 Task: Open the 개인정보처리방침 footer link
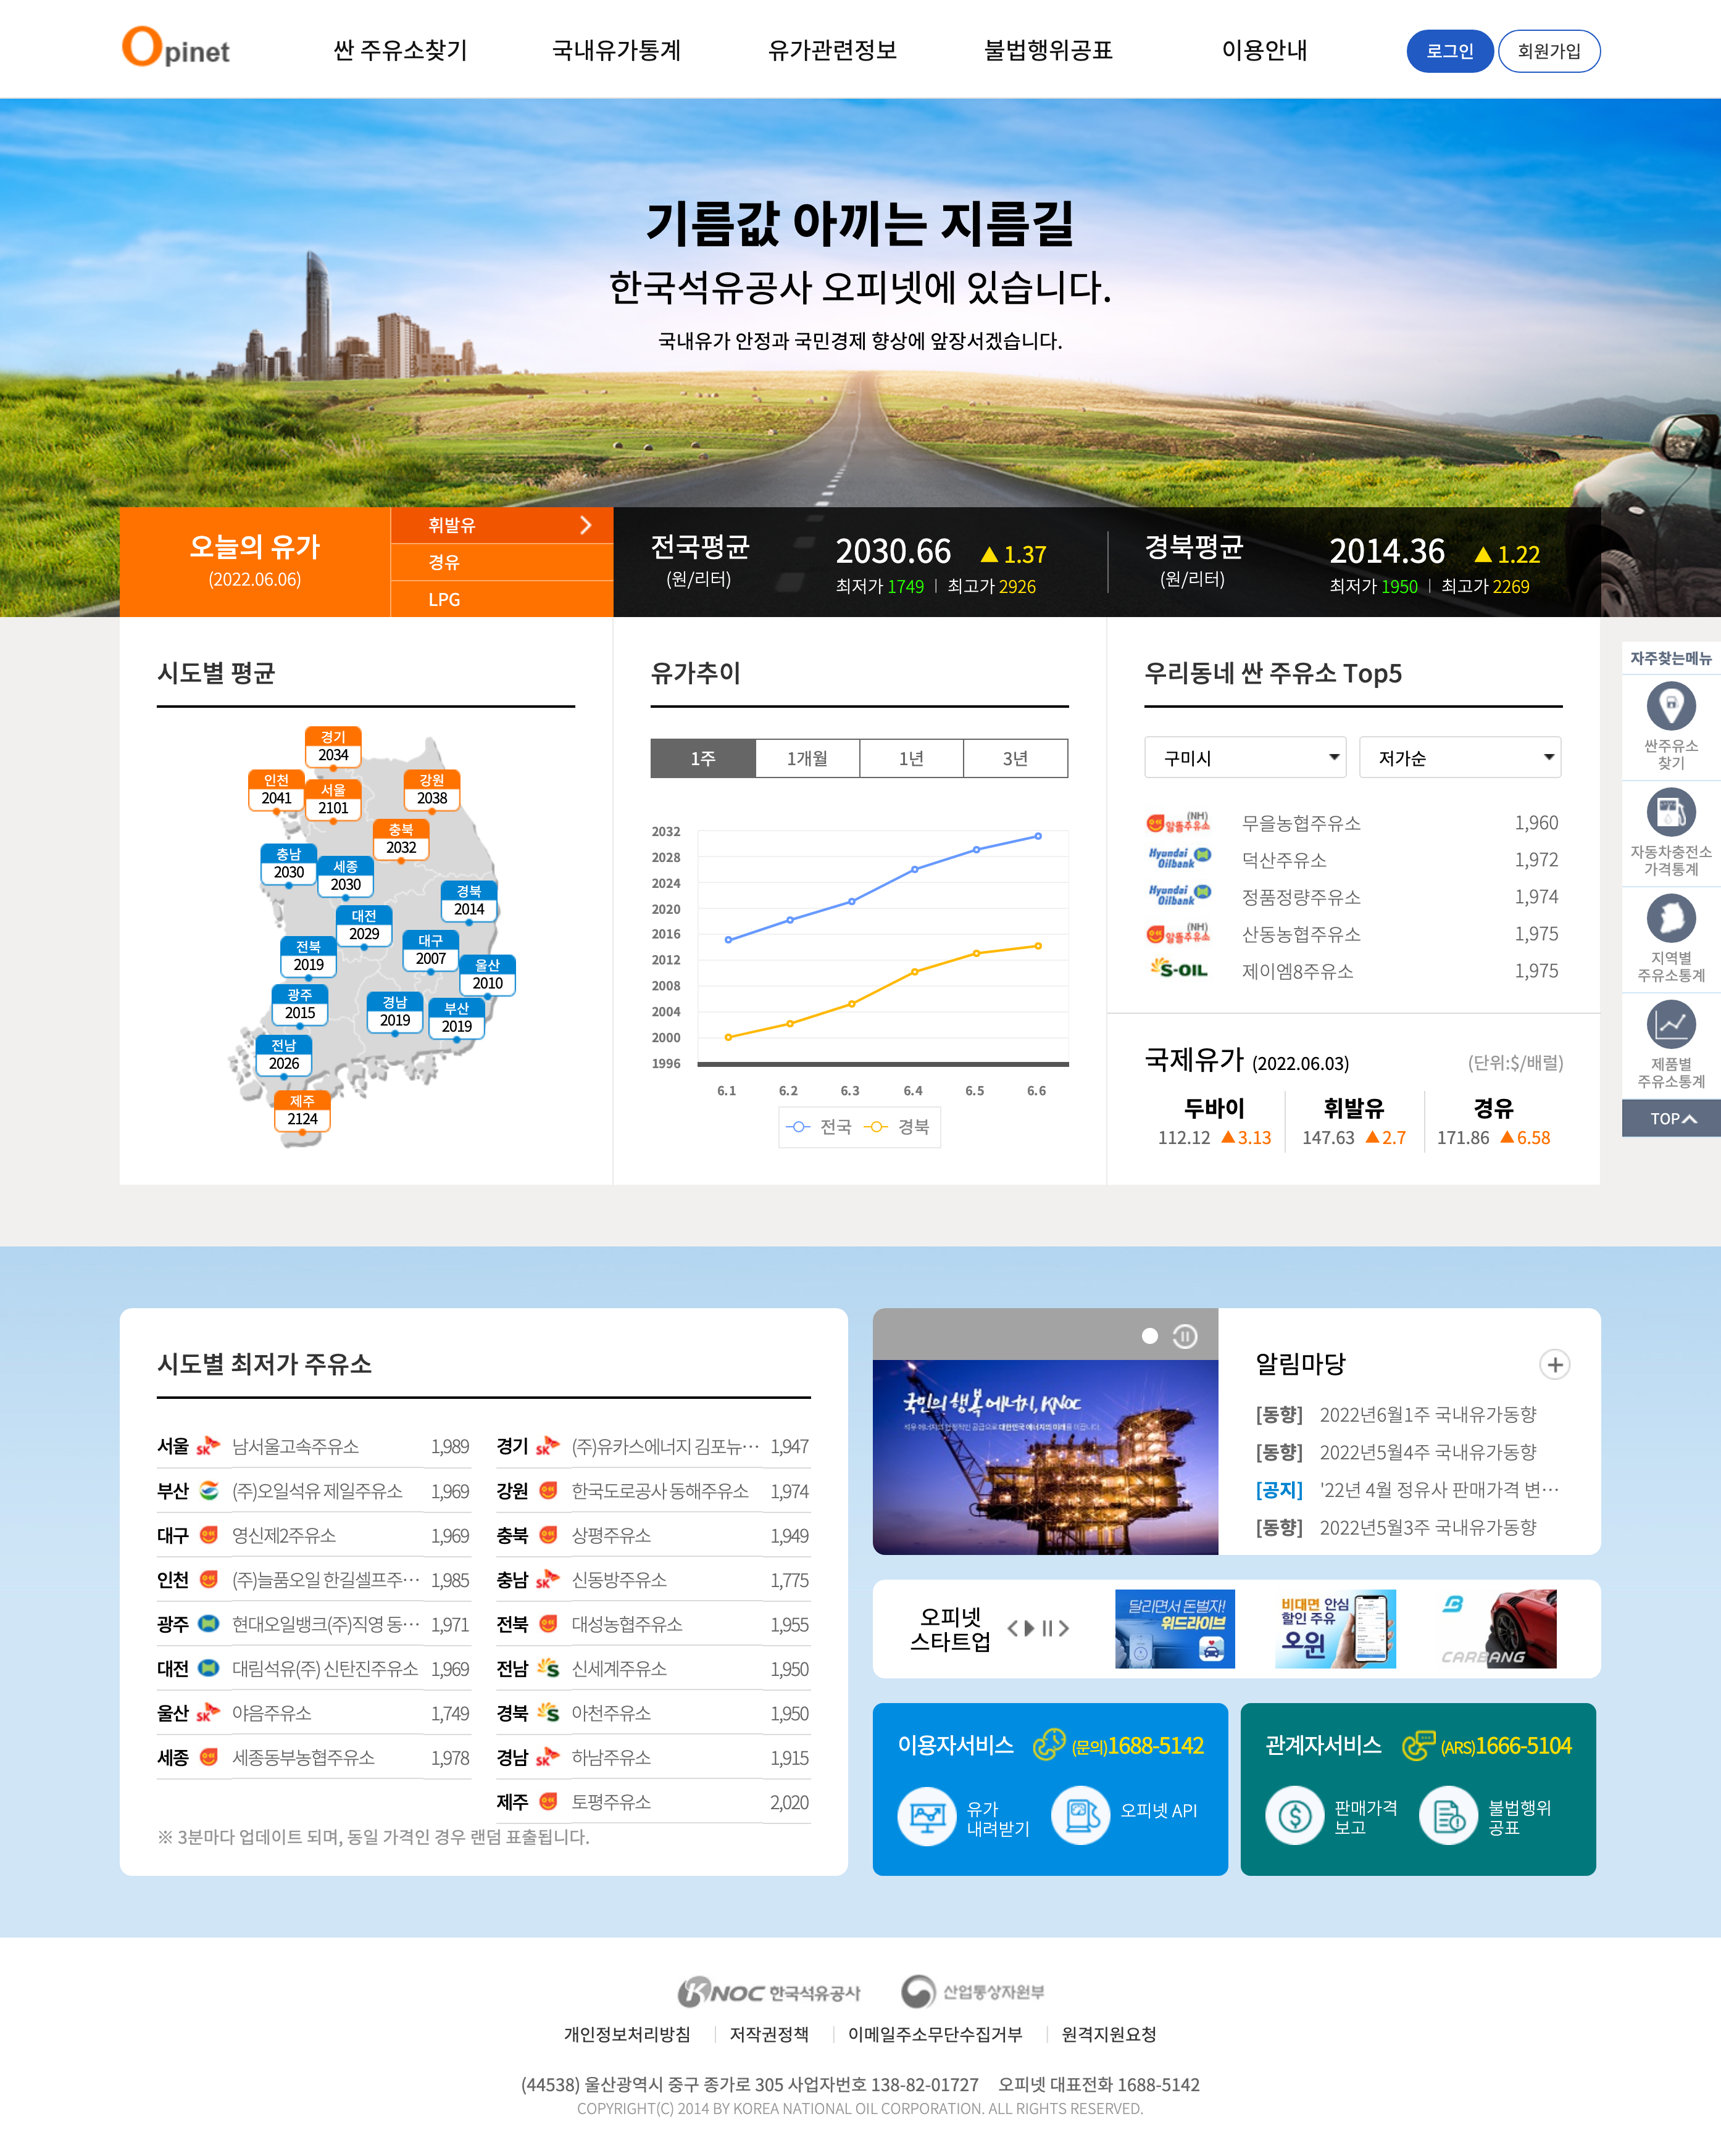[x=627, y=2034]
